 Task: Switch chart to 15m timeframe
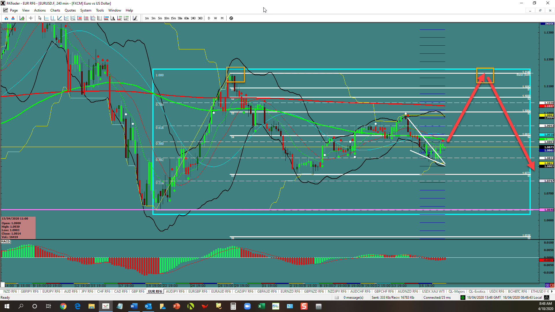pyautogui.click(x=173, y=18)
